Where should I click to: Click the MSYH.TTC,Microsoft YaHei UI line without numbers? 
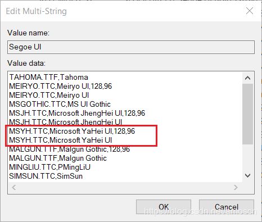(61, 140)
